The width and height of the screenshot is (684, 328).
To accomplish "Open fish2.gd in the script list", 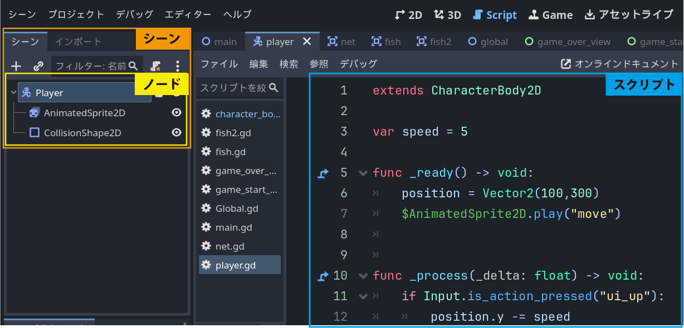I will point(240,133).
